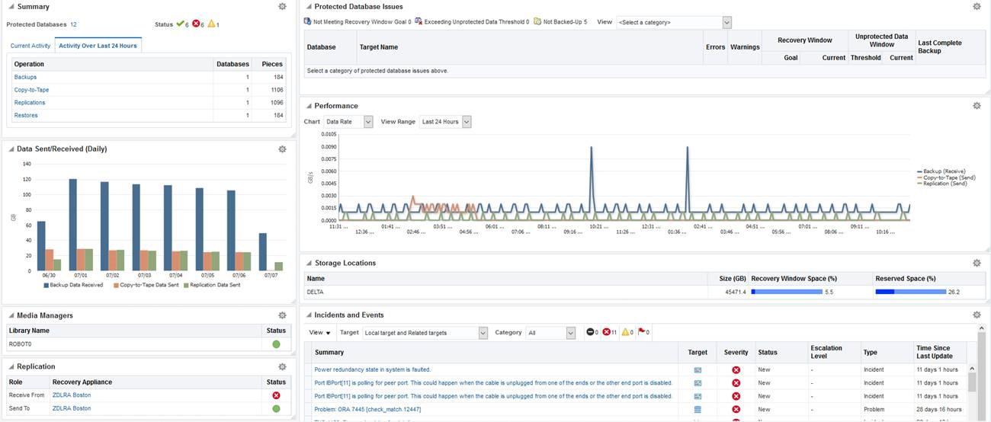
Task: Open the Copy-to-Tape operation link
Action: (x=31, y=90)
